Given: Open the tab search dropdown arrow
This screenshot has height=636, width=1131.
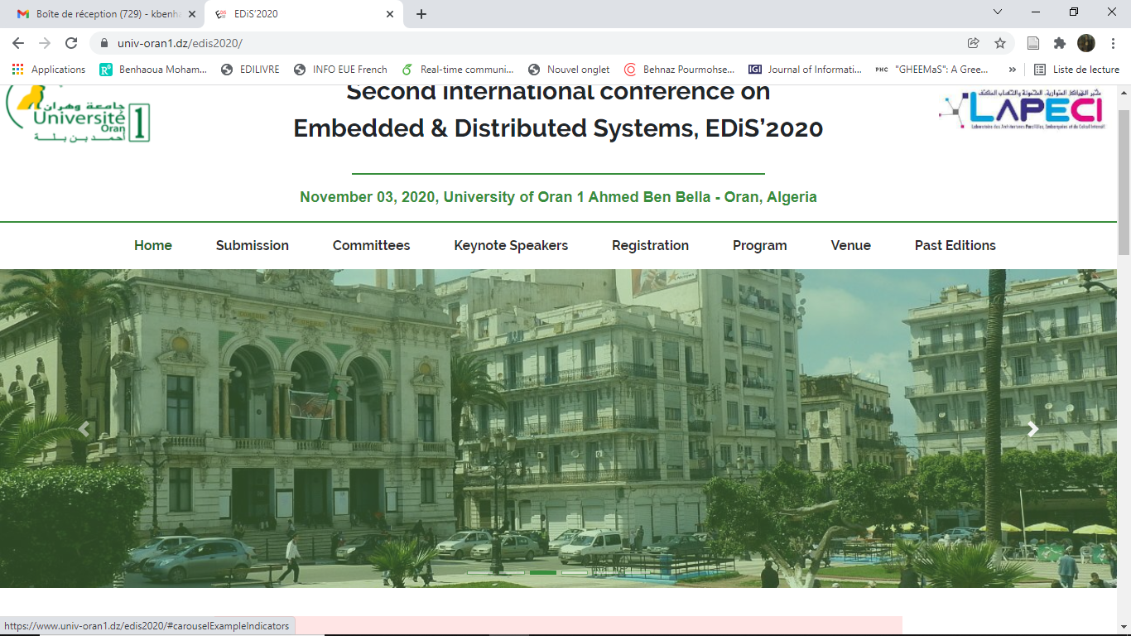Looking at the screenshot, I should point(998,12).
